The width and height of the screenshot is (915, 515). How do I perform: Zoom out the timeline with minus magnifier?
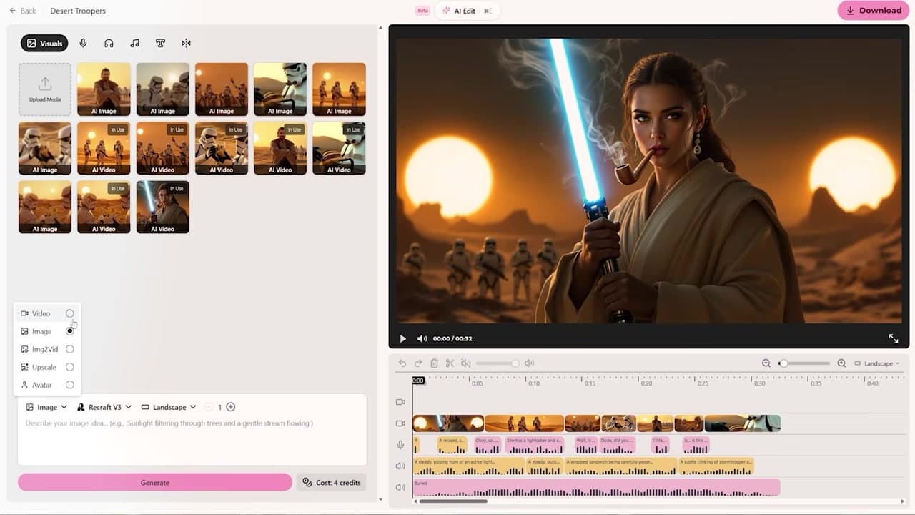(766, 363)
